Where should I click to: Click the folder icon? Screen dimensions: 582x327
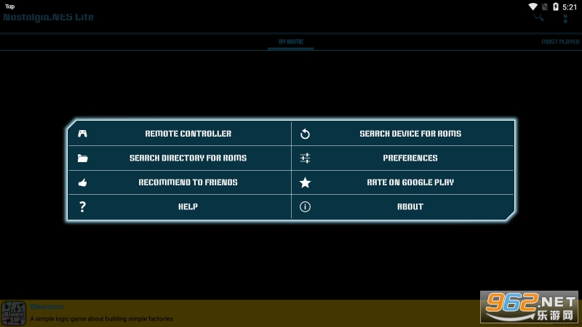[x=82, y=158]
